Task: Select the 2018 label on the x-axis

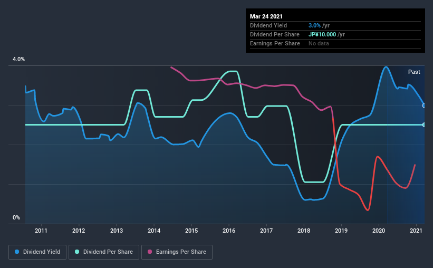Action: pos(304,231)
